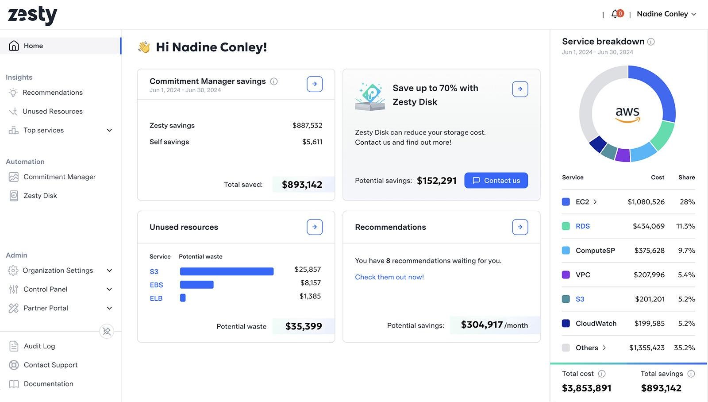Screen dimensions: 708x402
Task: Open the Unused resources card arrow
Action: point(315,227)
